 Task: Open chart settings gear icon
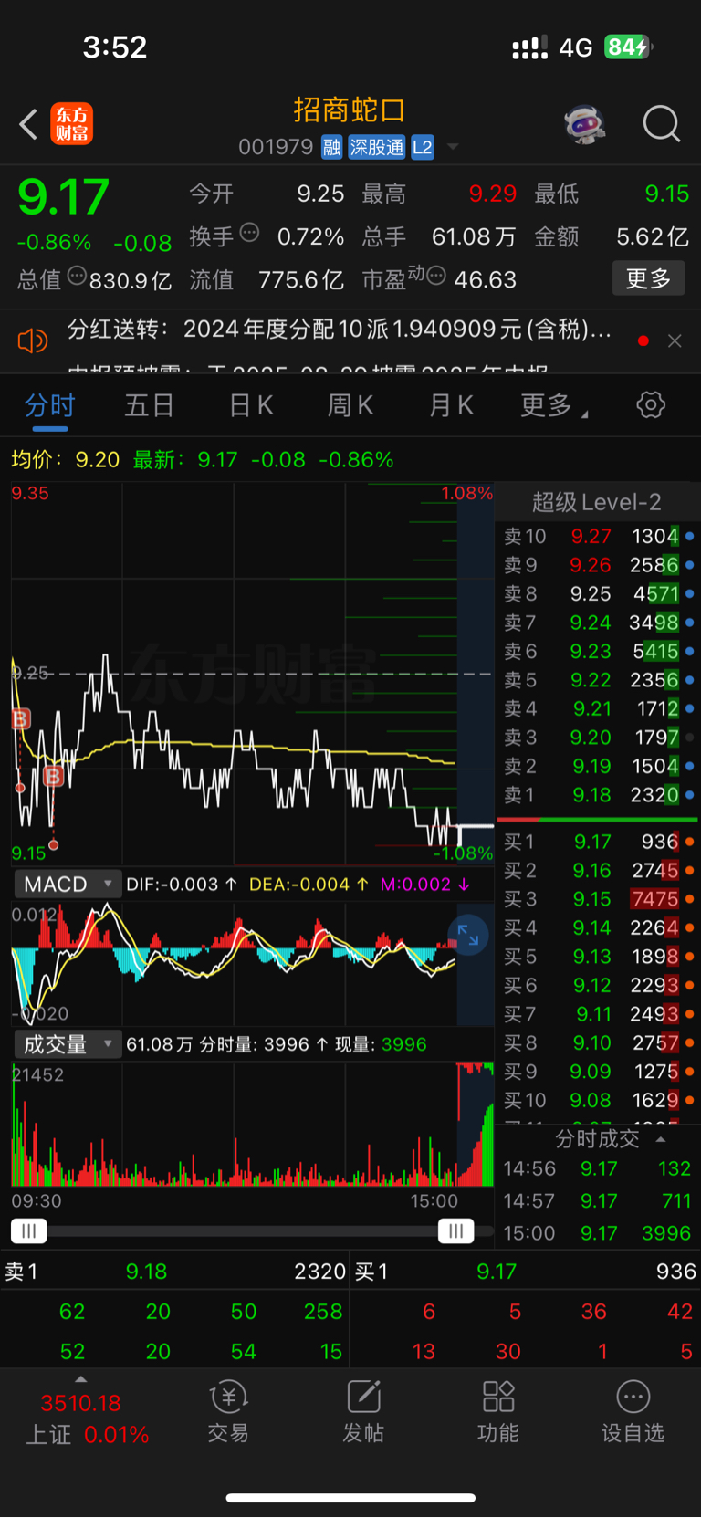[651, 404]
